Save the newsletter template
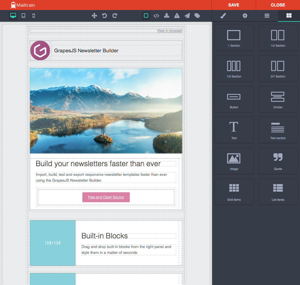300x285 pixels. (x=233, y=5)
